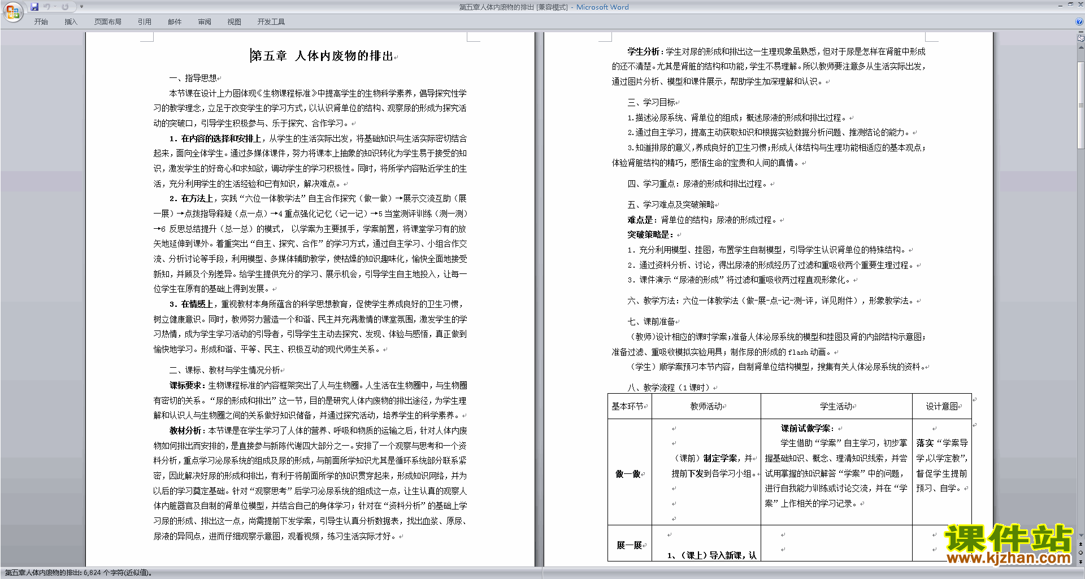The height and width of the screenshot is (579, 1085).
Task: Open the 邮件 tab
Action: point(175,22)
